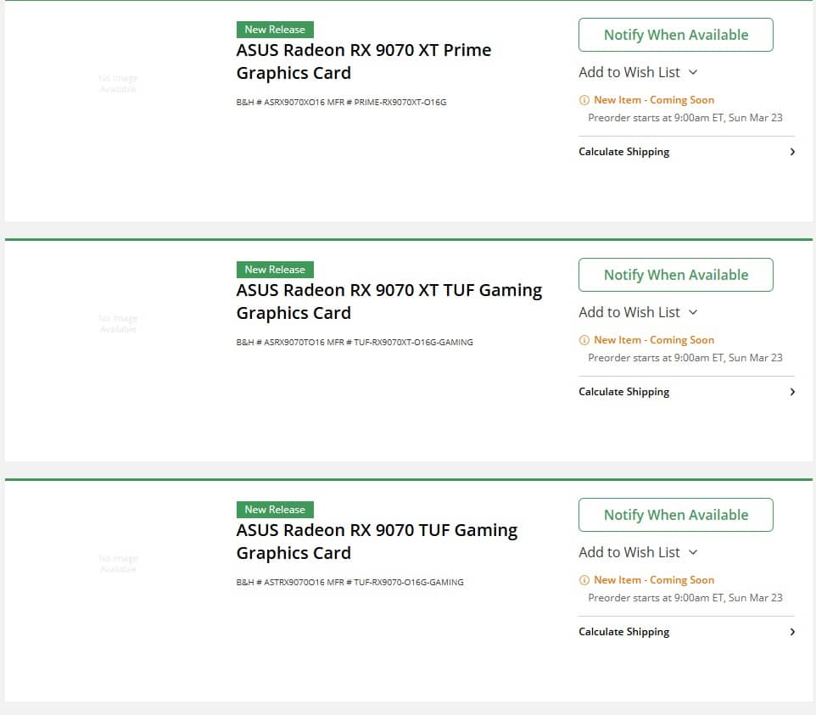Click Notify When Available for RX 9070 XT Prime
816x715 pixels.
(x=675, y=35)
